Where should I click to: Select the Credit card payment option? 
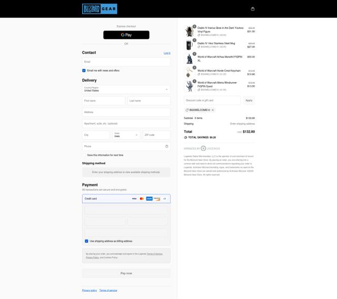pyautogui.click(x=126, y=198)
